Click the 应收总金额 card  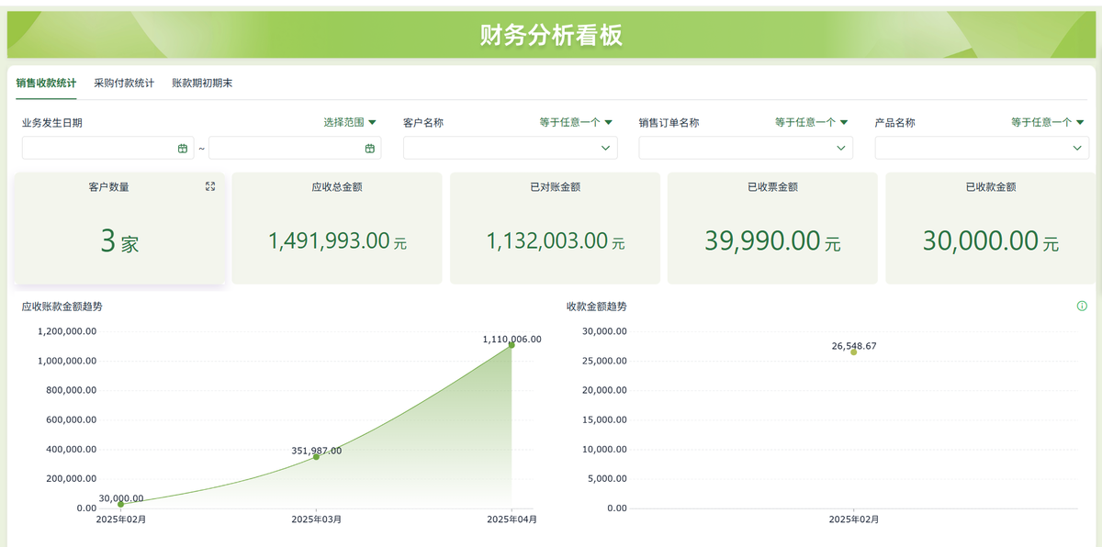(337, 228)
